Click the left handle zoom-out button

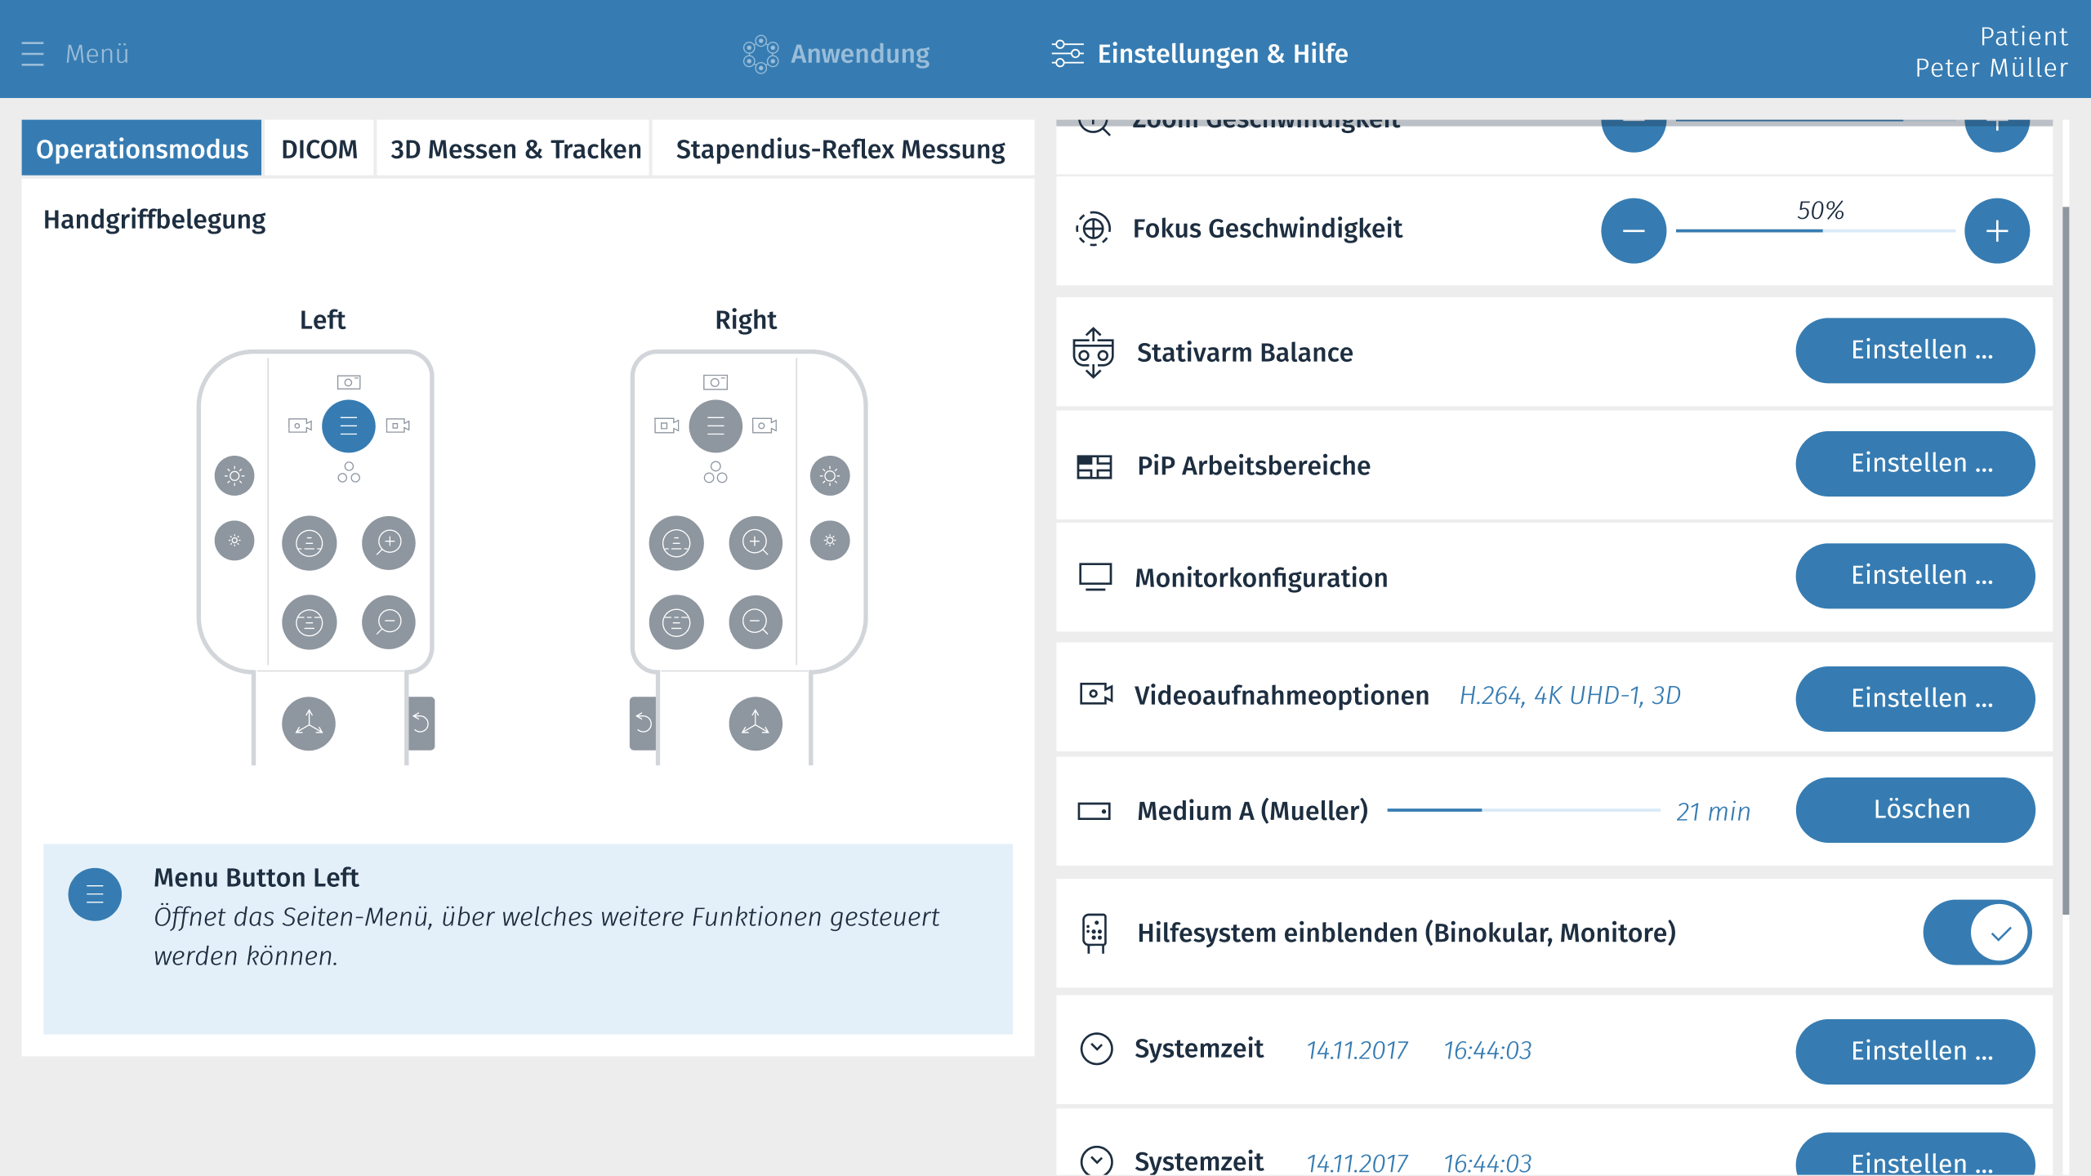pyautogui.click(x=389, y=622)
